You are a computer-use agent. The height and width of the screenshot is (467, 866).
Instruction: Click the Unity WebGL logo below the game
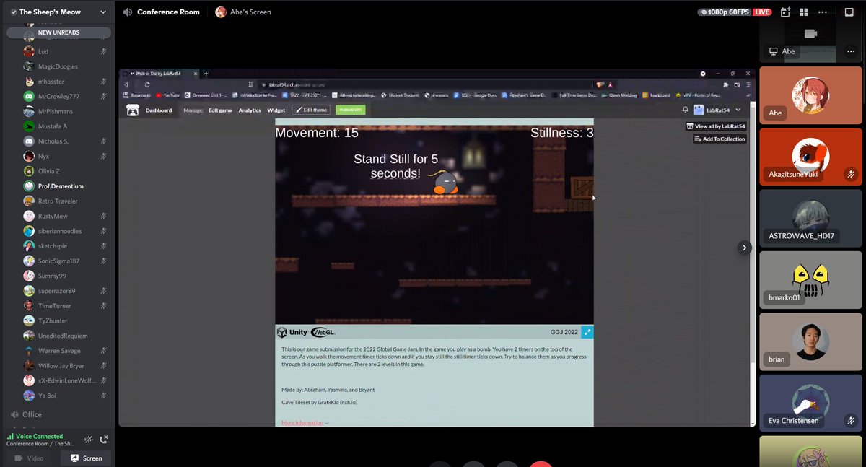pyautogui.click(x=306, y=332)
